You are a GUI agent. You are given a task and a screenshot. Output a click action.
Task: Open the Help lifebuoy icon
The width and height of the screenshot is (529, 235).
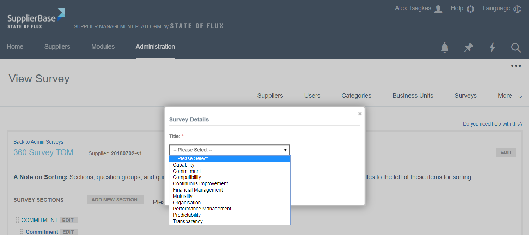tap(470, 9)
